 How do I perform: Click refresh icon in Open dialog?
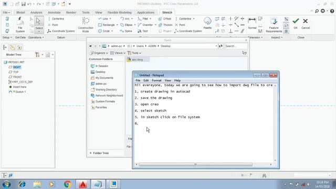tap(220, 46)
